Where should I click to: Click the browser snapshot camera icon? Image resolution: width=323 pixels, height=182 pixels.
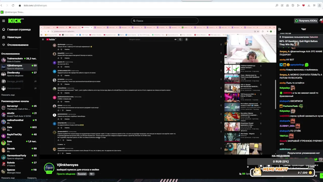tap(287, 5)
